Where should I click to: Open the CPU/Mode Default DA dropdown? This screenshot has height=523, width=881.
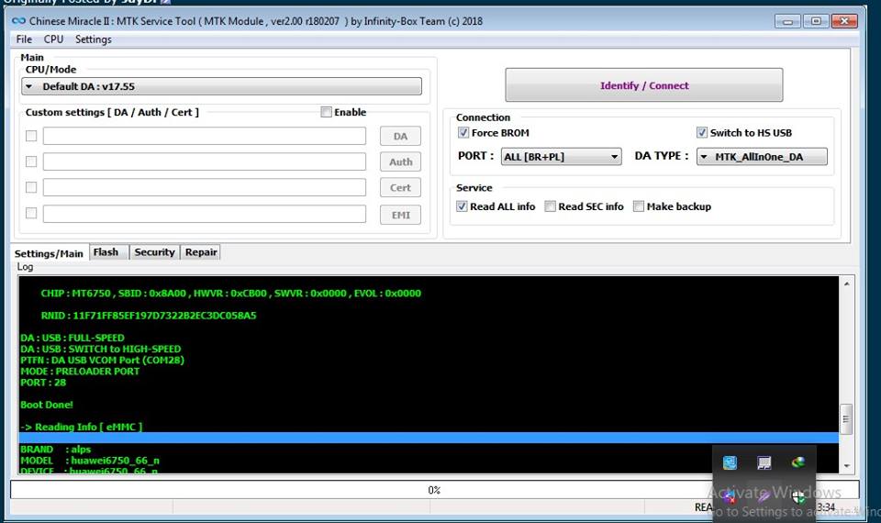click(x=221, y=86)
